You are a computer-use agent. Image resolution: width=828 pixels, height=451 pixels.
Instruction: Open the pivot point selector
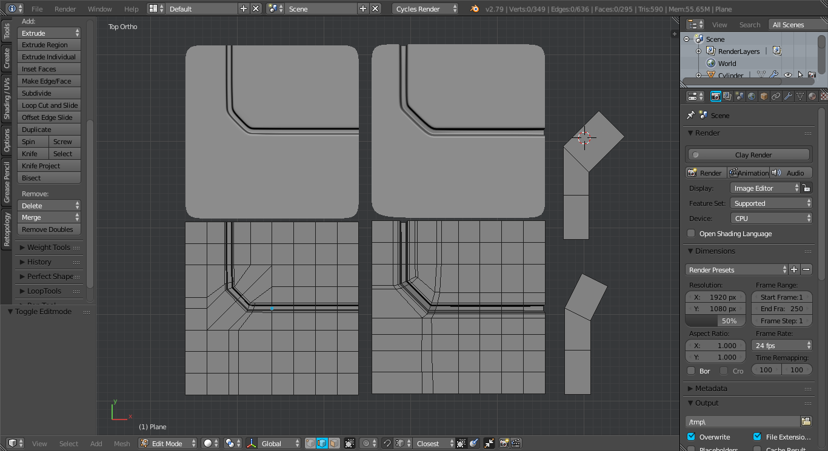pos(233,443)
